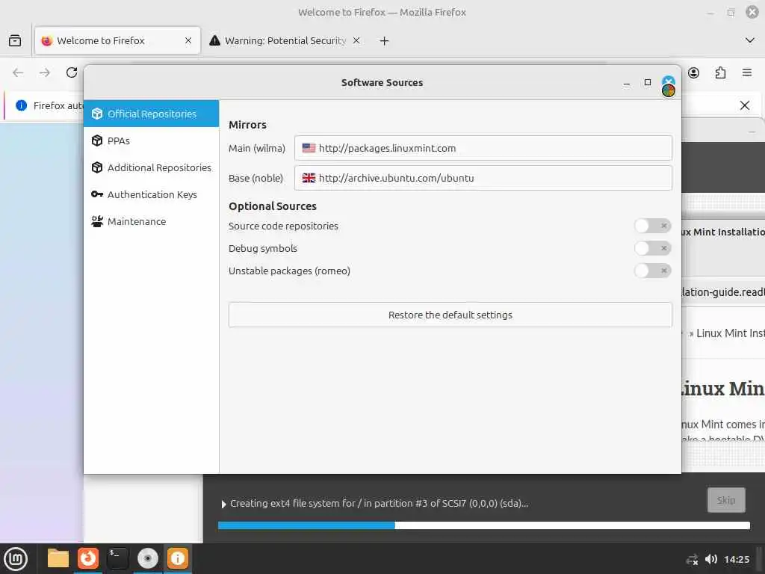Screen dimensions: 765x574
Task: Open Firefox hamburger application menu
Action: click(x=747, y=72)
